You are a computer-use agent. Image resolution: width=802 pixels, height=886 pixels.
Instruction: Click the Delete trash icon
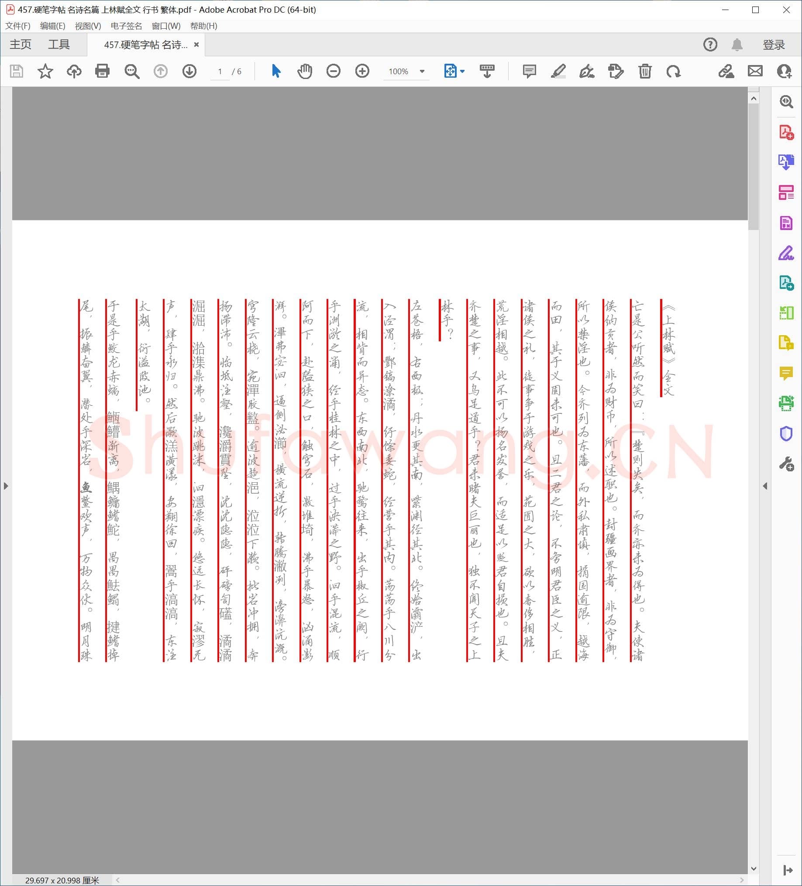point(644,71)
